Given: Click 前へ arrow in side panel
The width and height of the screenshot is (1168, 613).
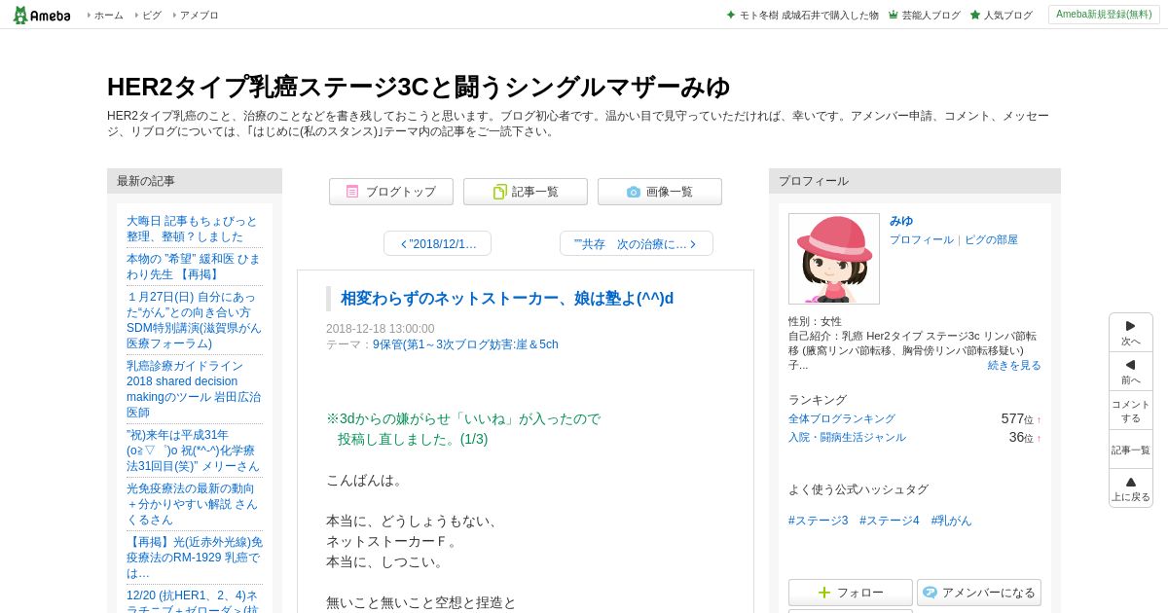Looking at the screenshot, I should click(1131, 372).
